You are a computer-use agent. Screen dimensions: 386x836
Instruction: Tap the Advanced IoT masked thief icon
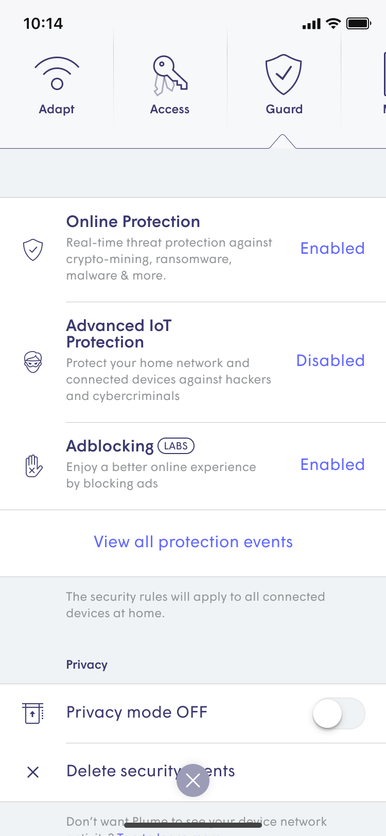33,362
